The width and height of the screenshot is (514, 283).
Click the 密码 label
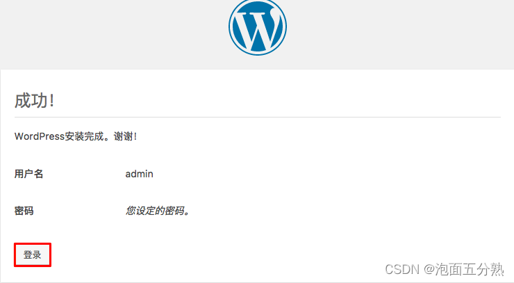point(24,211)
